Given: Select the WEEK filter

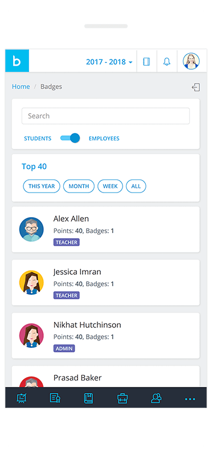Looking at the screenshot, I should coord(110,186).
